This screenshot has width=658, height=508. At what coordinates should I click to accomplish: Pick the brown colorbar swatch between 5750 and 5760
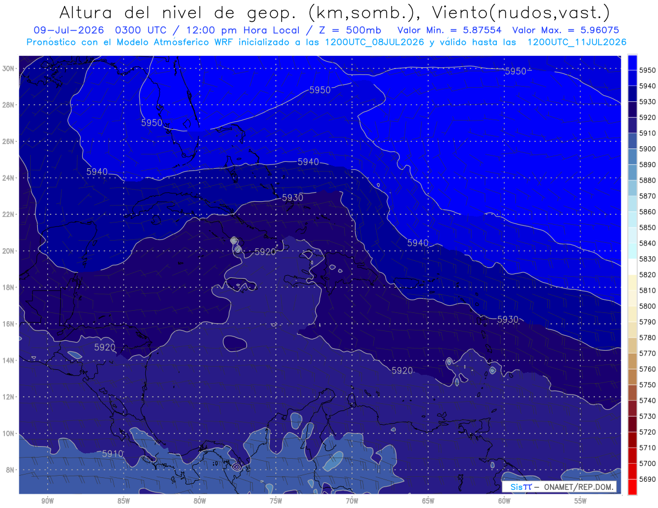[632, 376]
